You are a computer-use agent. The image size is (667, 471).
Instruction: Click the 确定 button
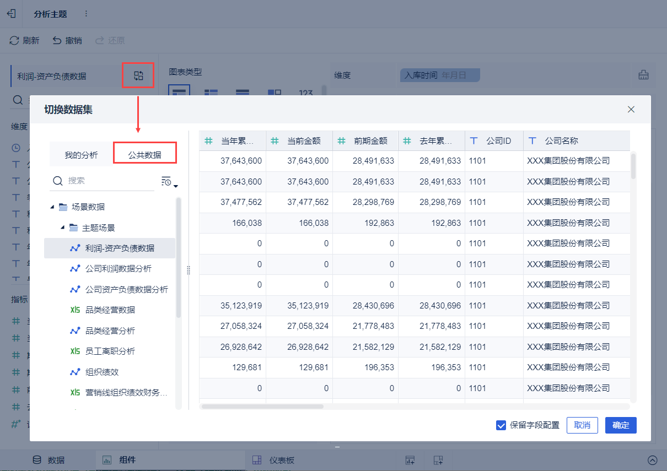click(x=621, y=425)
